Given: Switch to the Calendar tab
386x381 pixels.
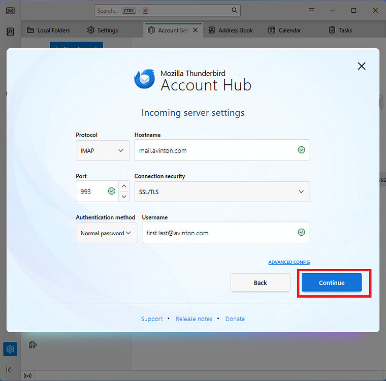Looking at the screenshot, I should point(284,30).
